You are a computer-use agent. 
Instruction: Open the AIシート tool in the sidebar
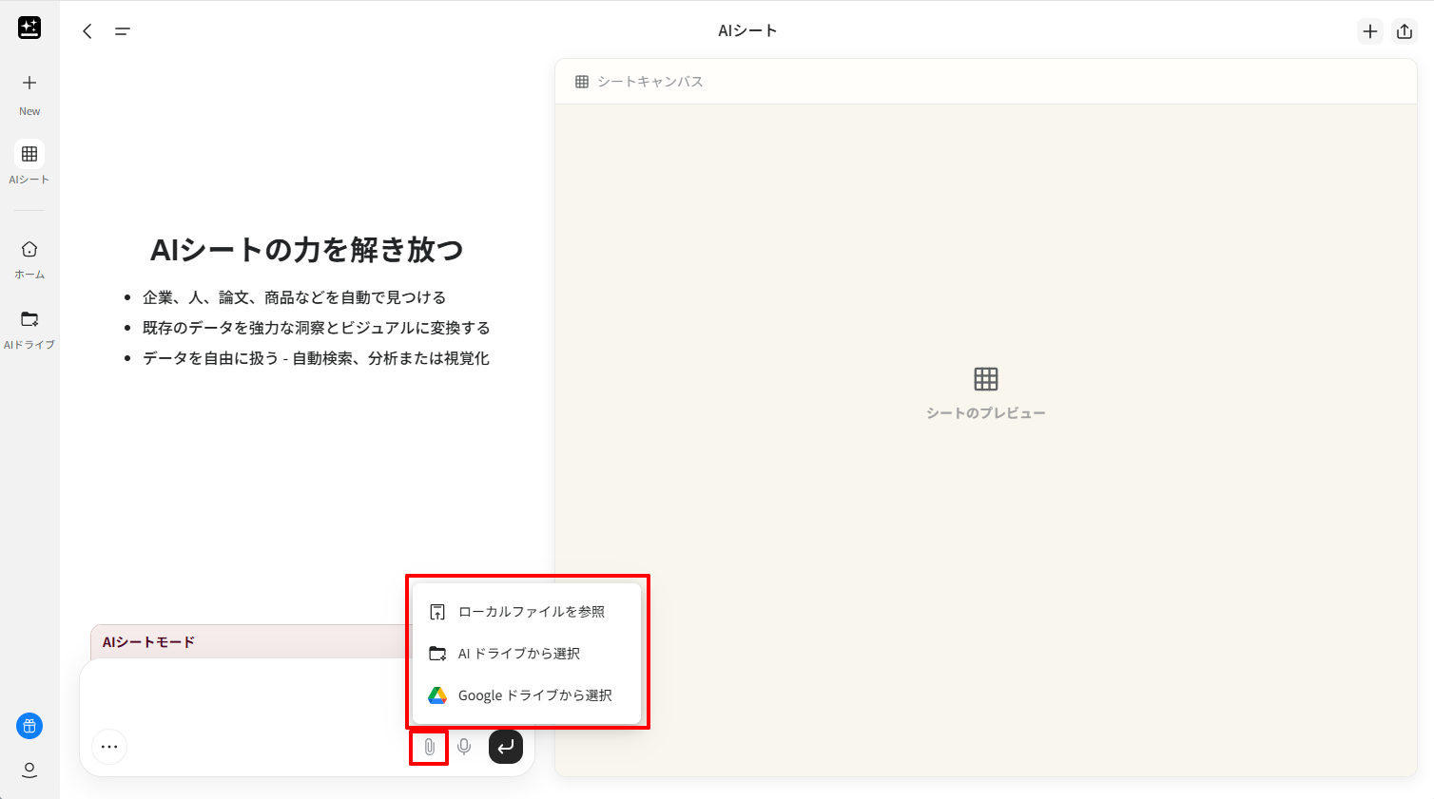pos(29,162)
